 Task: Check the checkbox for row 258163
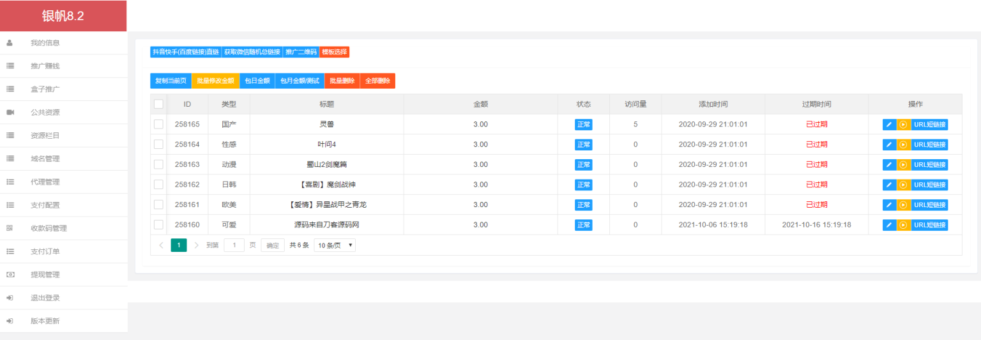[x=158, y=165]
